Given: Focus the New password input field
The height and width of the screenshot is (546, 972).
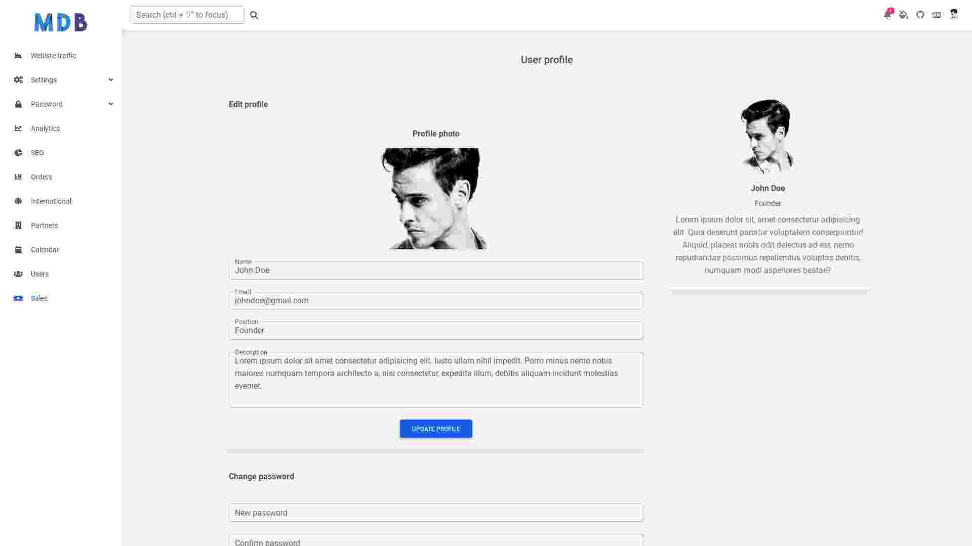Looking at the screenshot, I should pyautogui.click(x=435, y=512).
